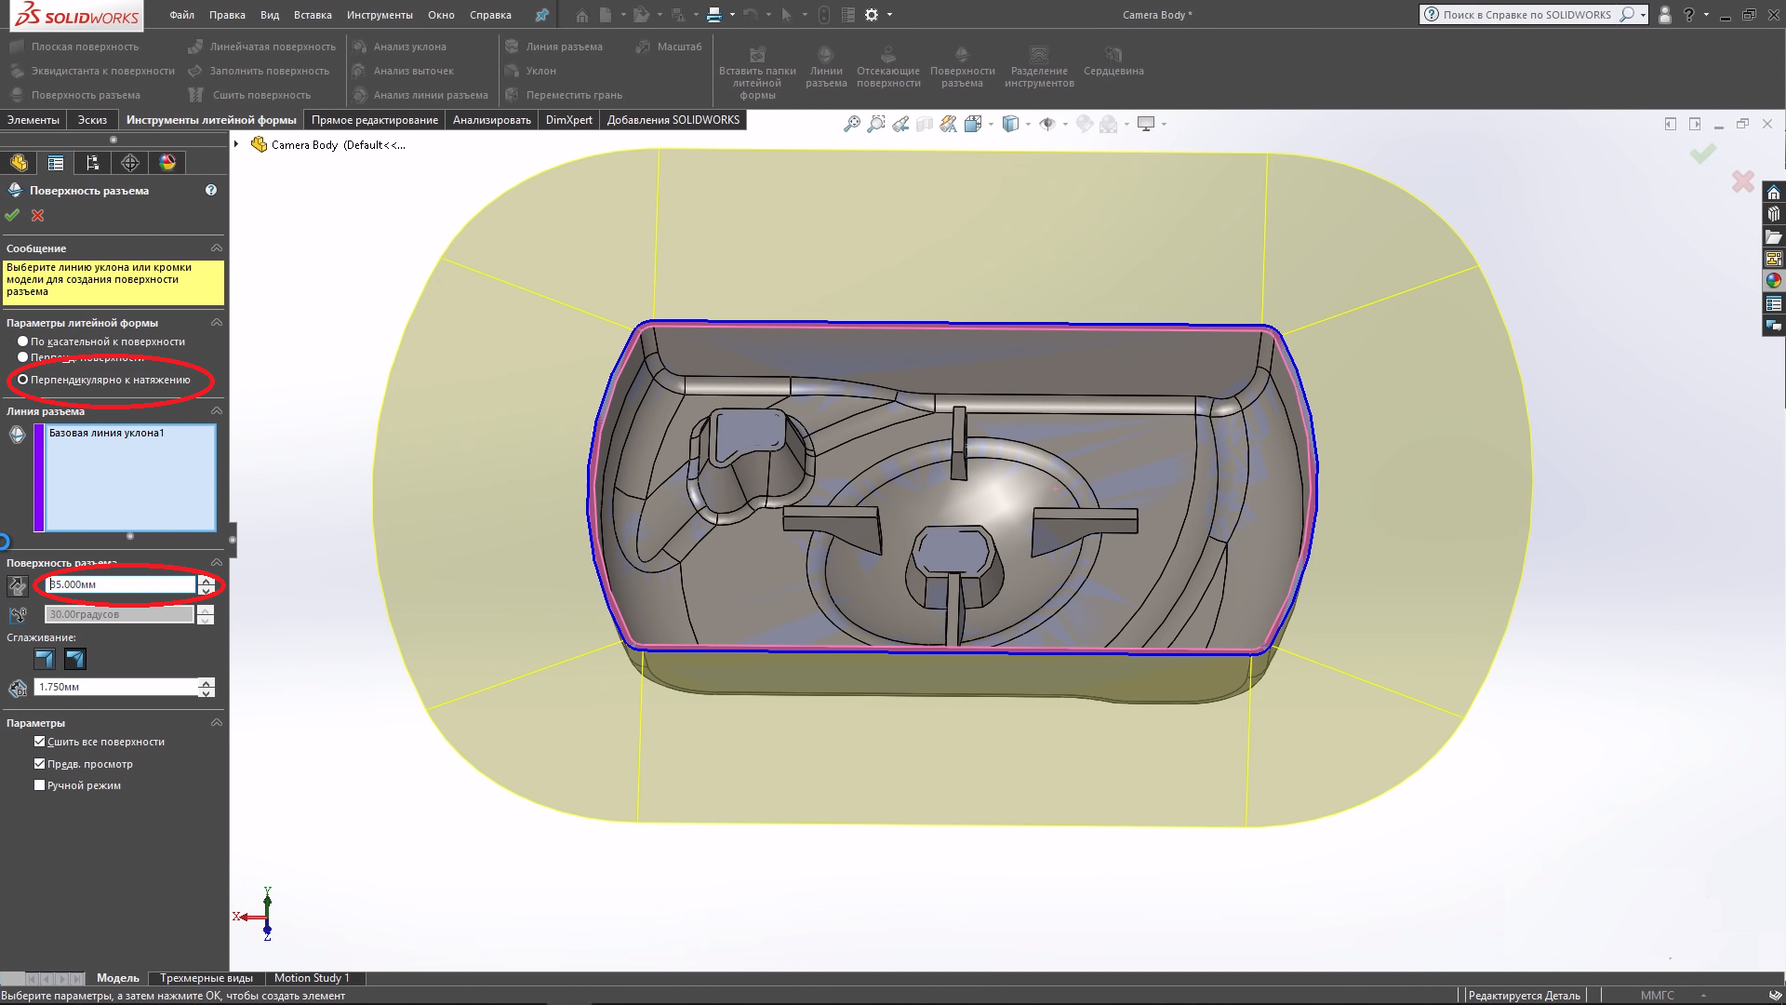The height and width of the screenshot is (1005, 1786).
Task: Expand Параметры литейной формы section
Action: point(216,321)
